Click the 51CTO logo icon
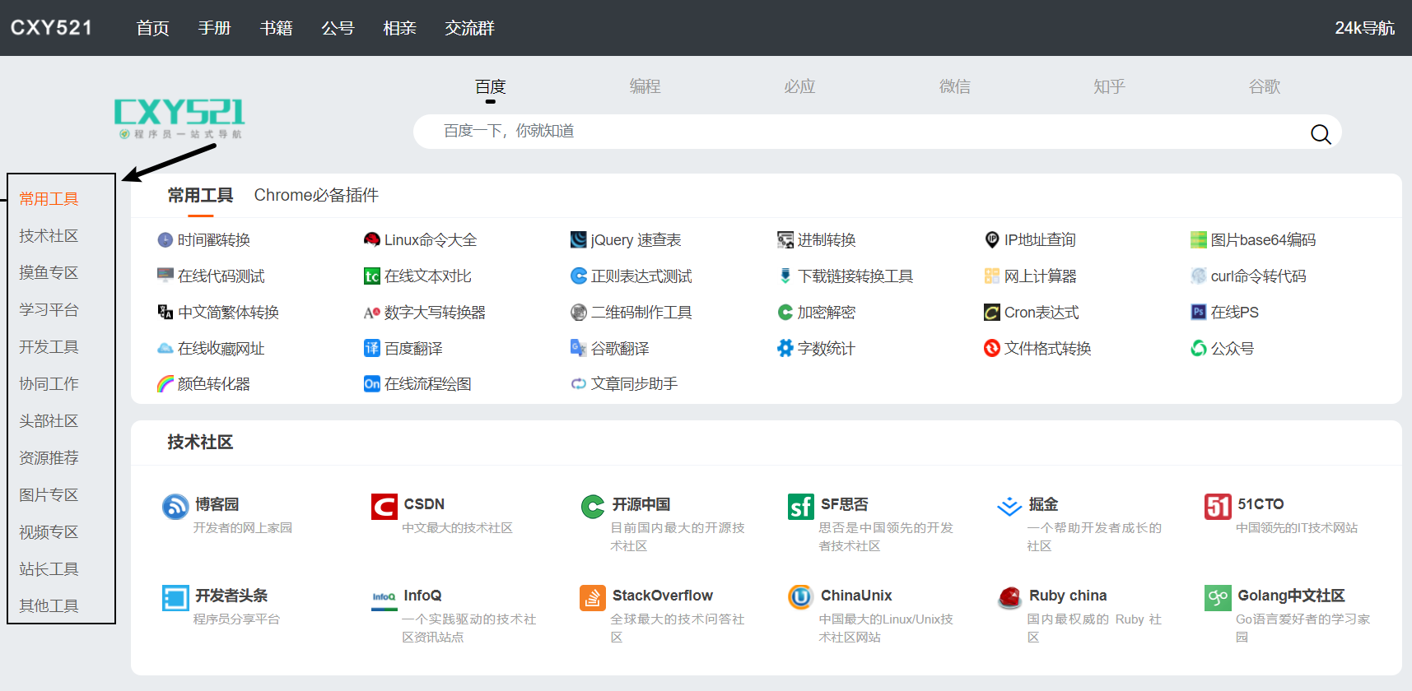This screenshot has width=1412, height=691. tap(1218, 507)
